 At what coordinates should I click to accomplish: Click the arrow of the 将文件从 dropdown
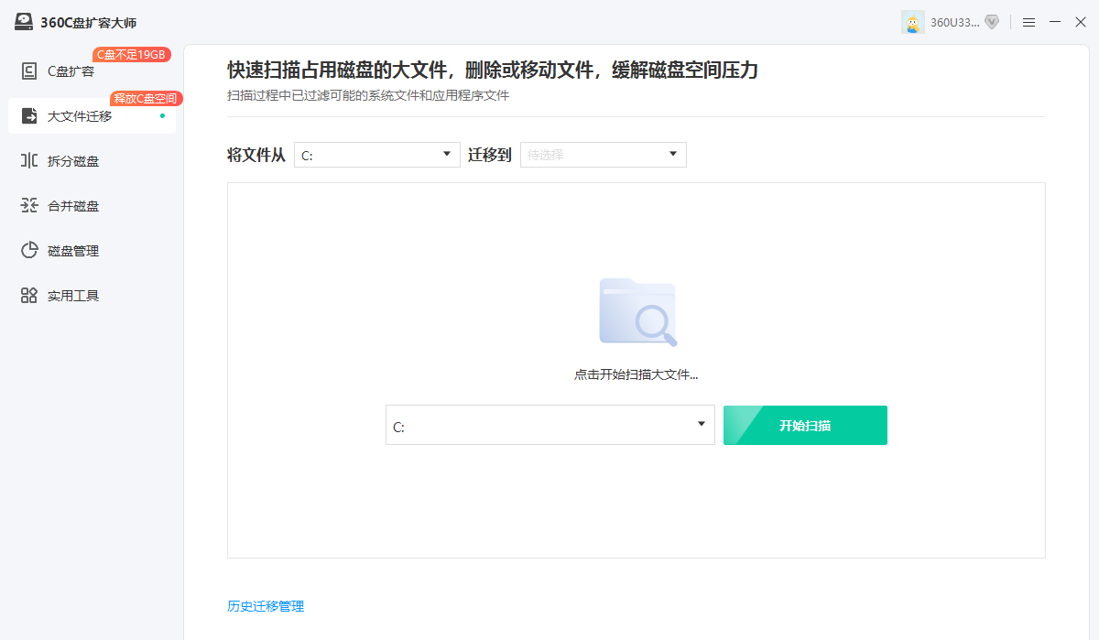(x=447, y=154)
